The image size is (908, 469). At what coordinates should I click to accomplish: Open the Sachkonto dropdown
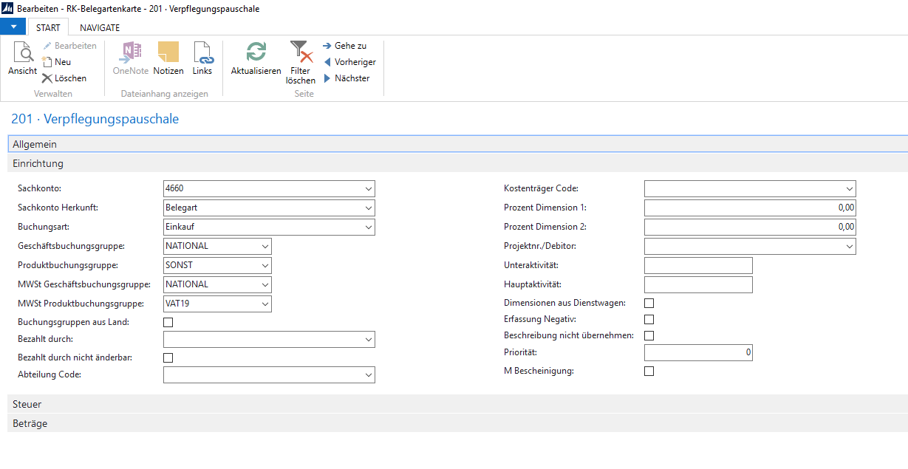coord(368,189)
